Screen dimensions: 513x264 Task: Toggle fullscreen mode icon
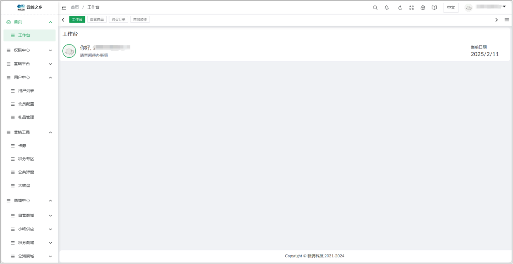click(412, 8)
